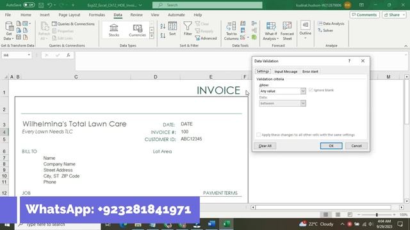This screenshot has width=410, height=230.
Task: Toggle the Ignore blank checkbox
Action: [311, 90]
